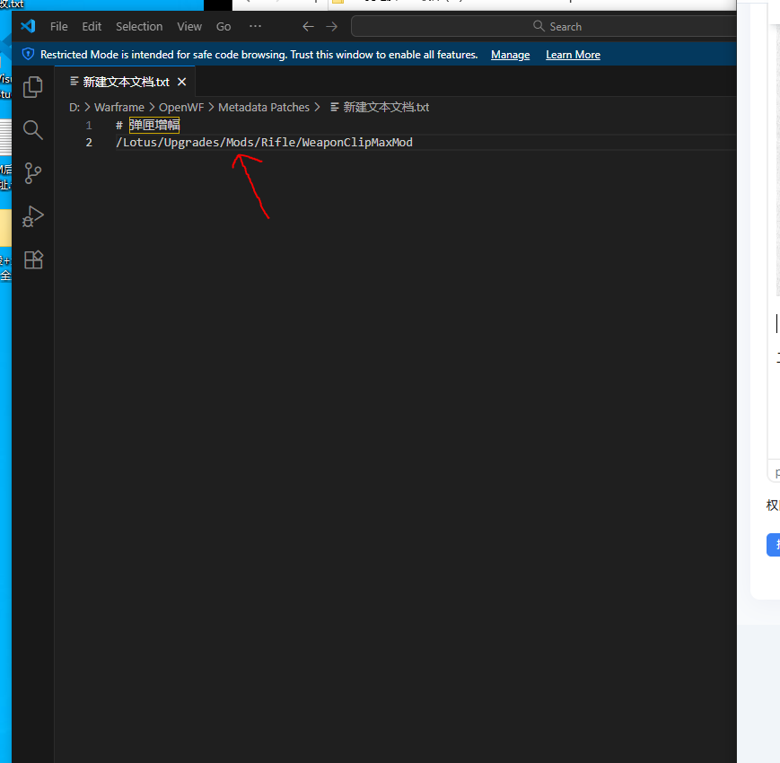Expand the Warframe breadcrumb folder
The image size is (780, 763).
(118, 107)
